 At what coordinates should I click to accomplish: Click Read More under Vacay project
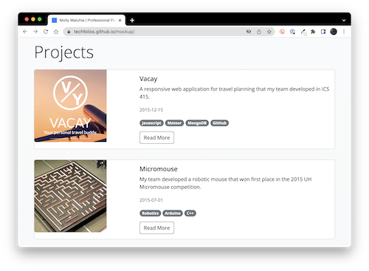(156, 137)
